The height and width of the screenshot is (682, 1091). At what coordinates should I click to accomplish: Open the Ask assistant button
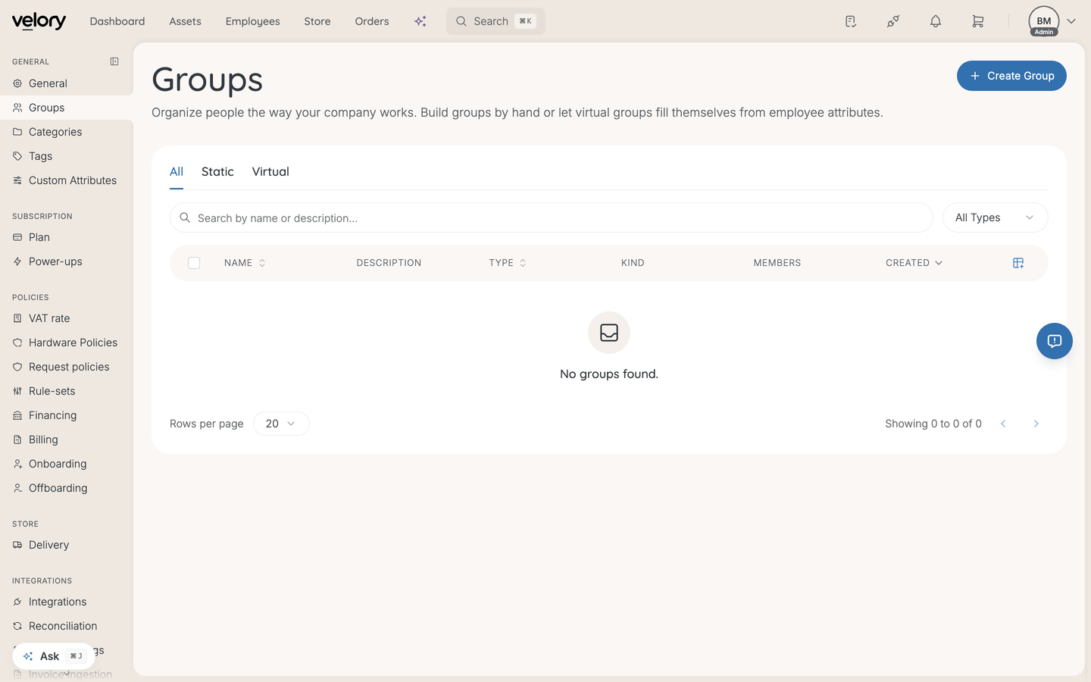click(x=54, y=656)
